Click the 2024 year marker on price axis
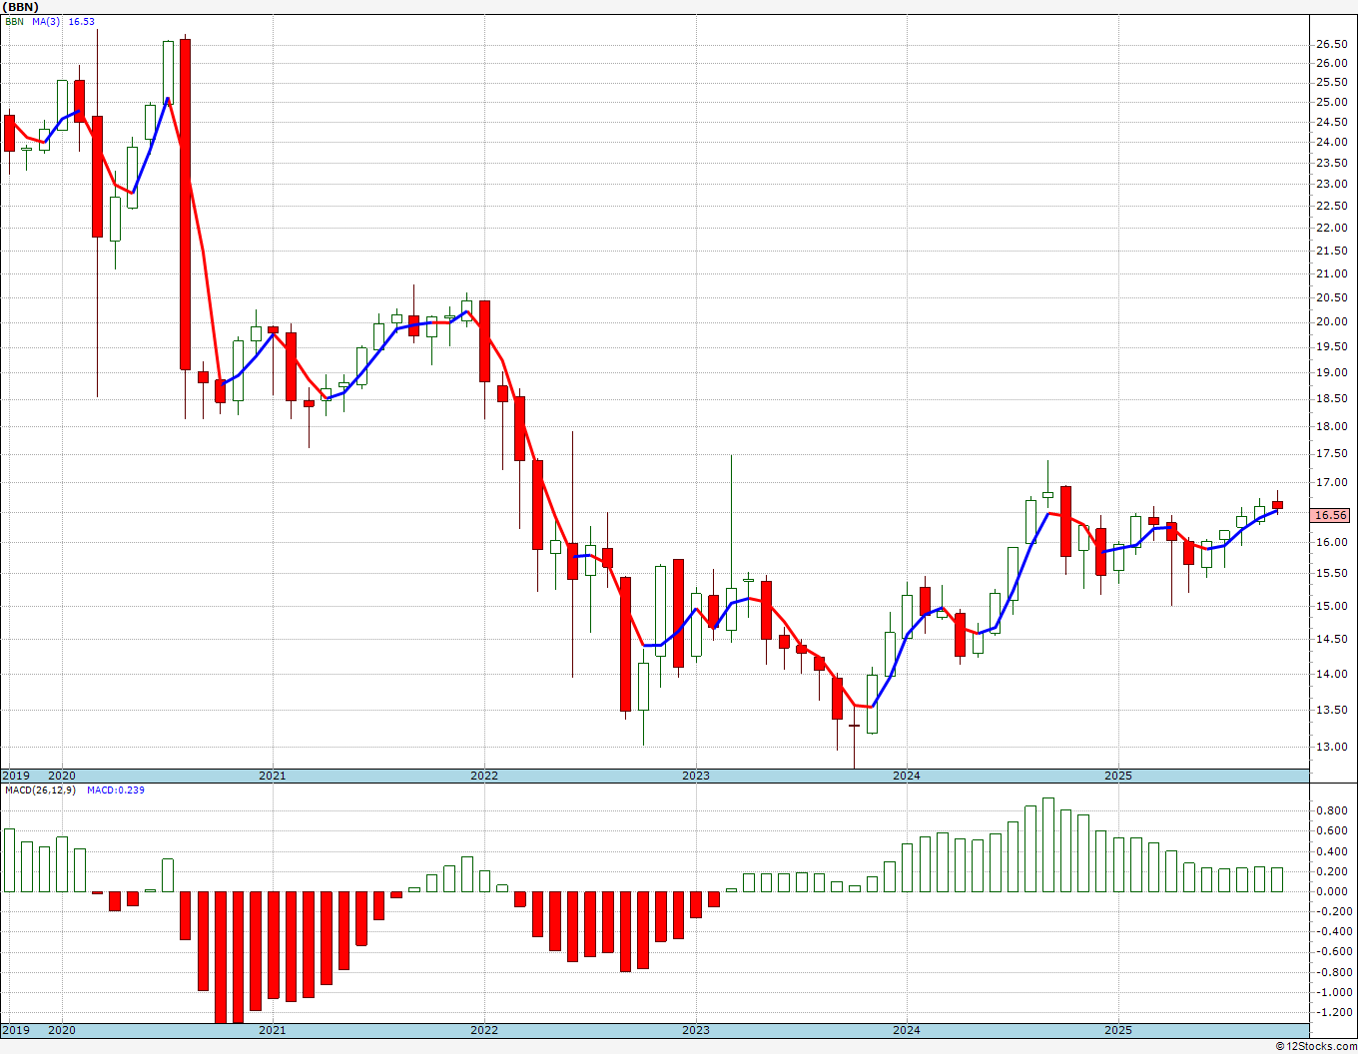Image resolution: width=1358 pixels, height=1054 pixels. (x=907, y=776)
